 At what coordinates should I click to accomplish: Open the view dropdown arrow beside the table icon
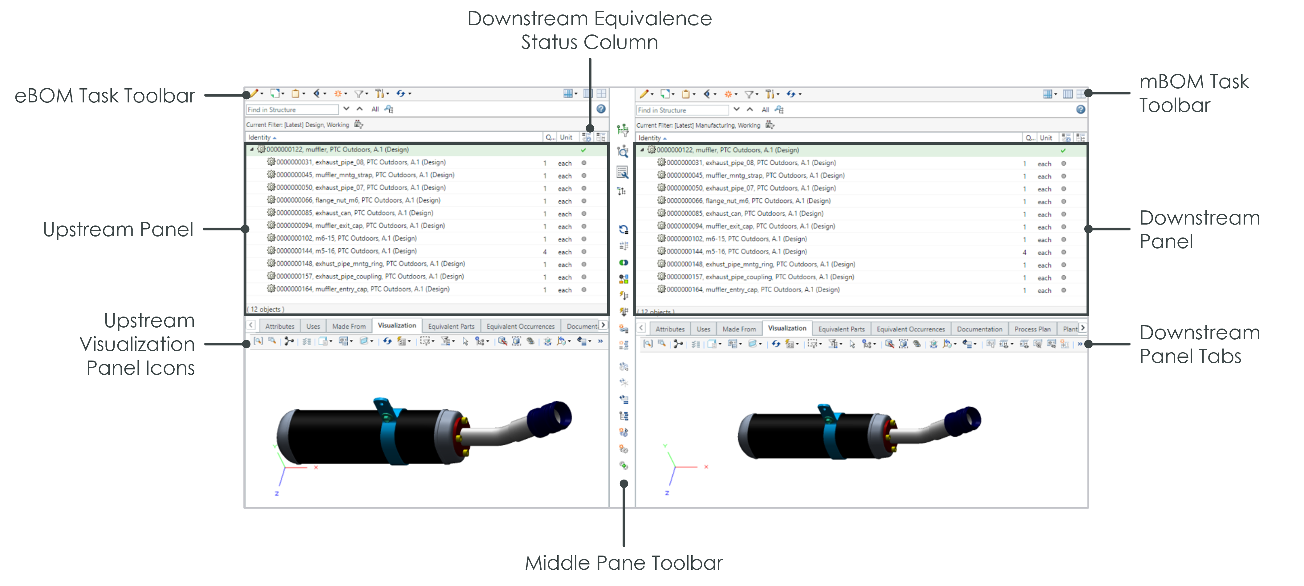[x=576, y=94]
